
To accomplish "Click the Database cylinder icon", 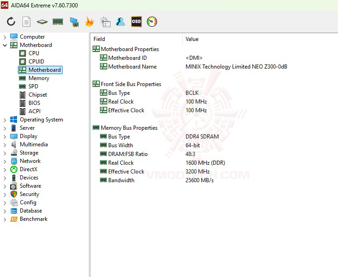I will (14, 211).
